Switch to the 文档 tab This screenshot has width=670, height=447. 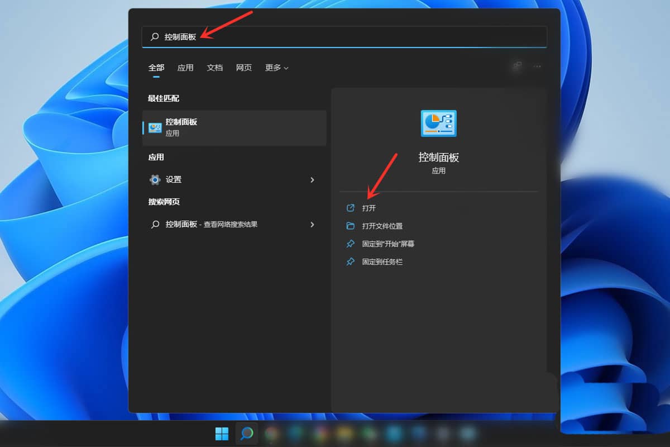tap(214, 67)
